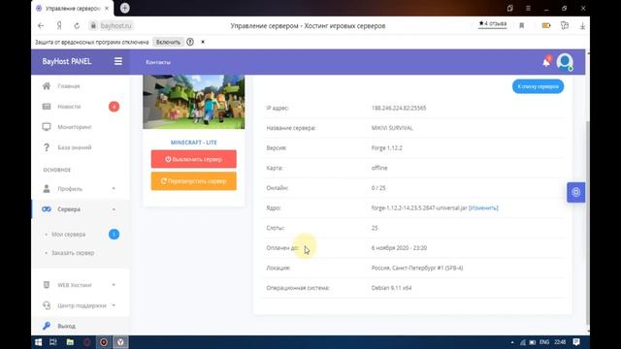Click the MINECRAFT - LITE title
The width and height of the screenshot is (621, 349).
pos(194,143)
